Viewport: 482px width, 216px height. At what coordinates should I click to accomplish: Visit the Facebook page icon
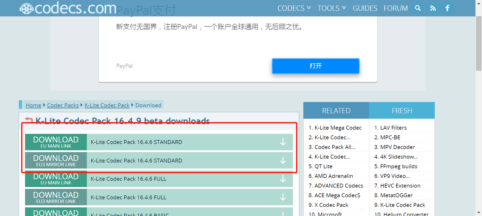(x=448, y=8)
